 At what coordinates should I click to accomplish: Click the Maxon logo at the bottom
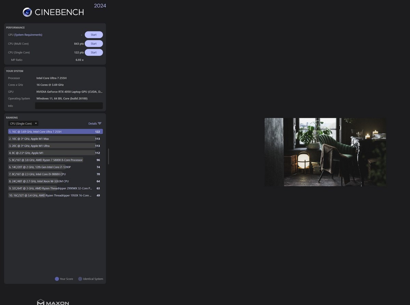(x=53, y=302)
